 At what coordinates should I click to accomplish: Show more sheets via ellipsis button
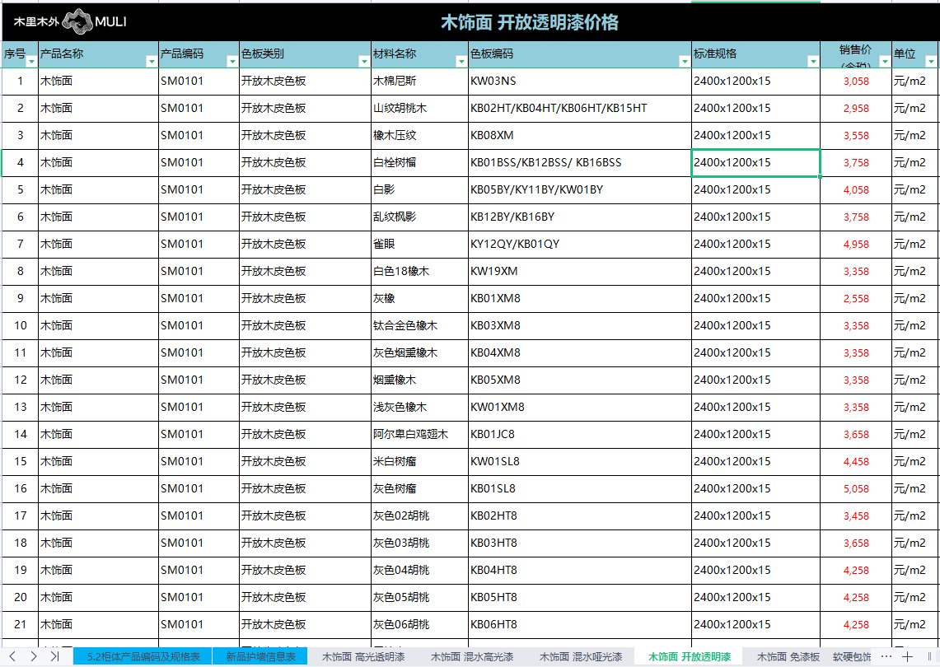(886, 656)
